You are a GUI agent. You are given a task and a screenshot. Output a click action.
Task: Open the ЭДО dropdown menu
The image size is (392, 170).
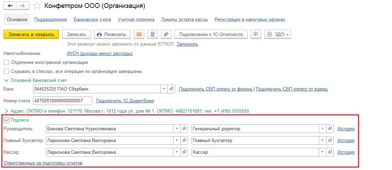(x=278, y=34)
